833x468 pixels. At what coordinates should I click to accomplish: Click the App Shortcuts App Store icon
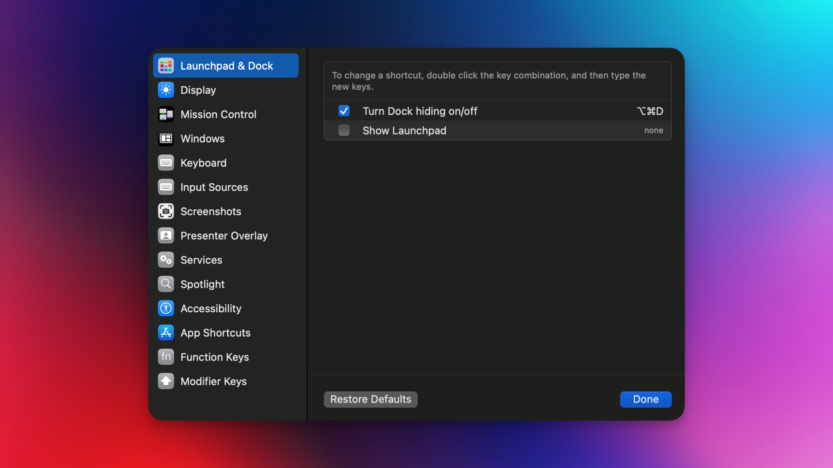(x=166, y=333)
